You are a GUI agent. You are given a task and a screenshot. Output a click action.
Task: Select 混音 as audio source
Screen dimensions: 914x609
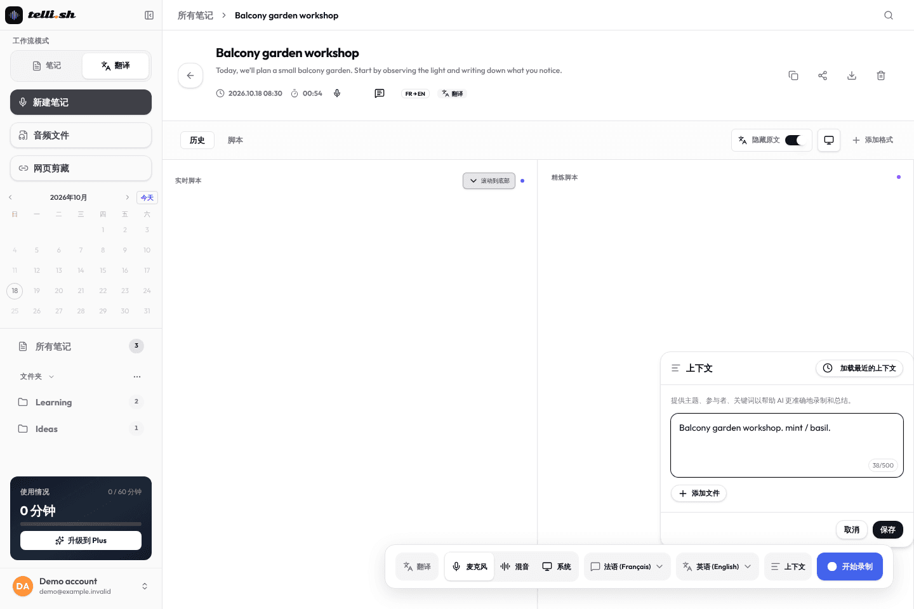tap(515, 566)
